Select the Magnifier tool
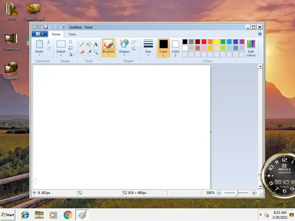 coord(96,52)
